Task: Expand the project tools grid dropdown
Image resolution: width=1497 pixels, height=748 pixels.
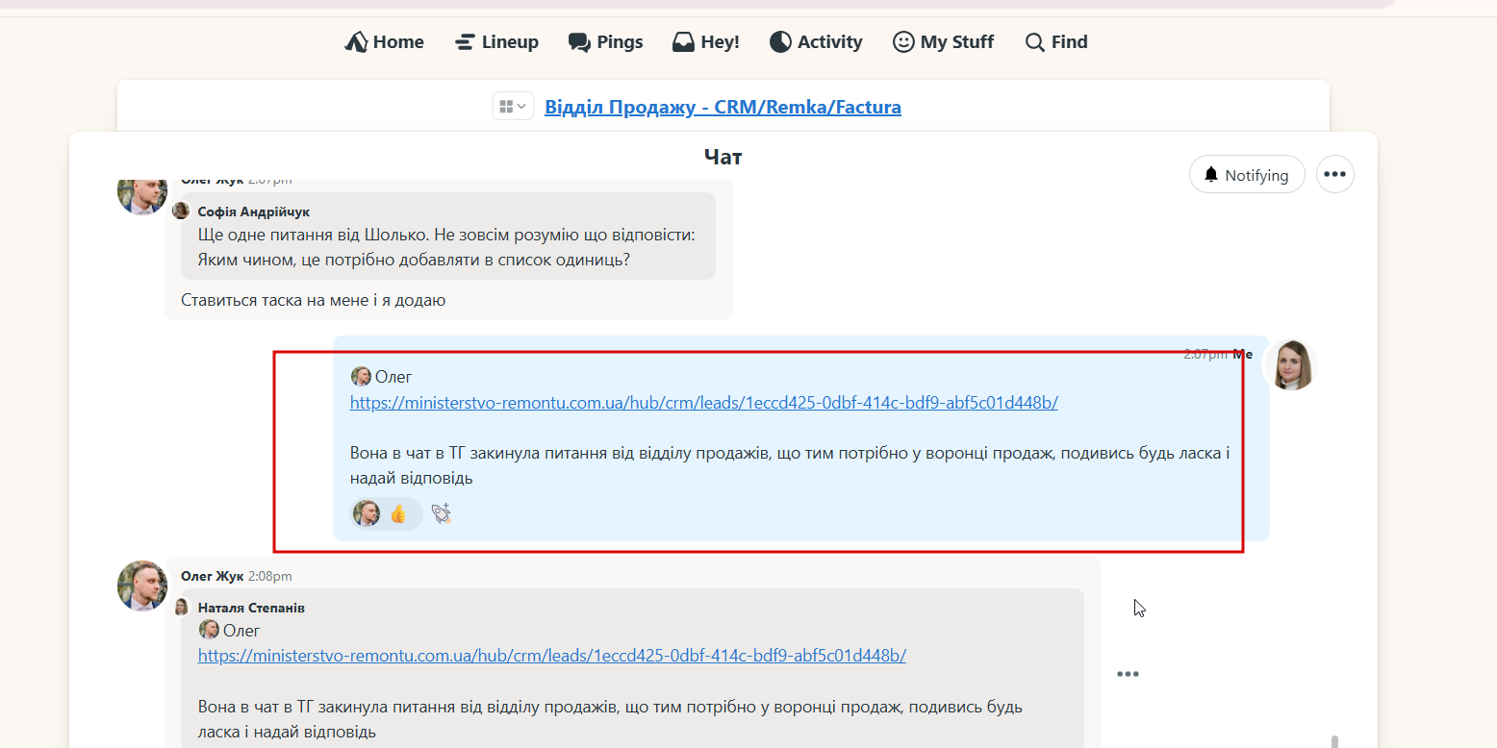Action: [x=513, y=106]
